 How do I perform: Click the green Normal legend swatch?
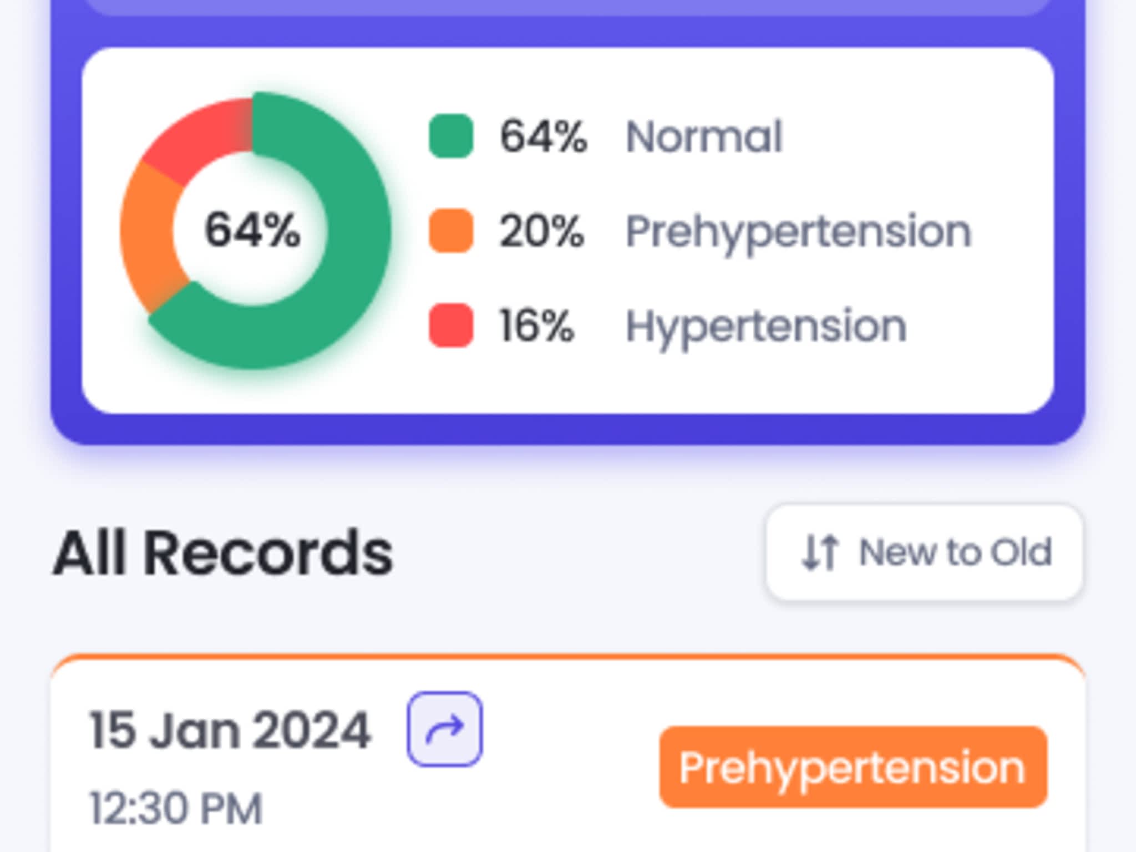[451, 136]
